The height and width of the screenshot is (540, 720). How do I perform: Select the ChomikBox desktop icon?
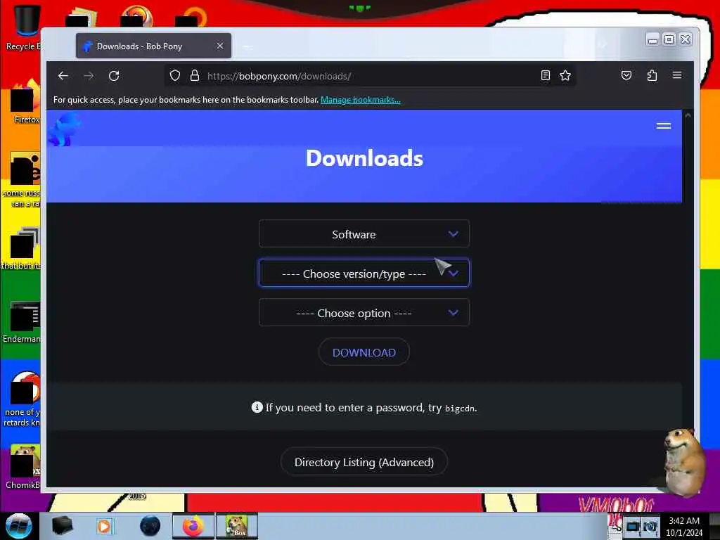24,467
